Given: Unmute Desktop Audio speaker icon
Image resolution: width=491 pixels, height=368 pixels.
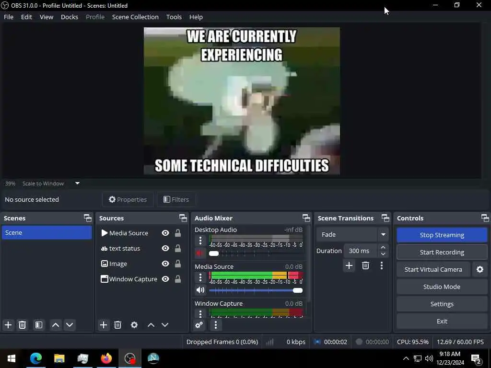Looking at the screenshot, I should tap(200, 253).
